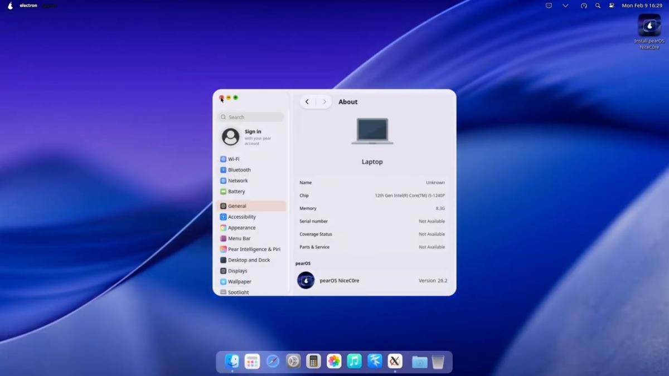Open the Calculator app from the dock
The width and height of the screenshot is (669, 376).
pos(313,362)
